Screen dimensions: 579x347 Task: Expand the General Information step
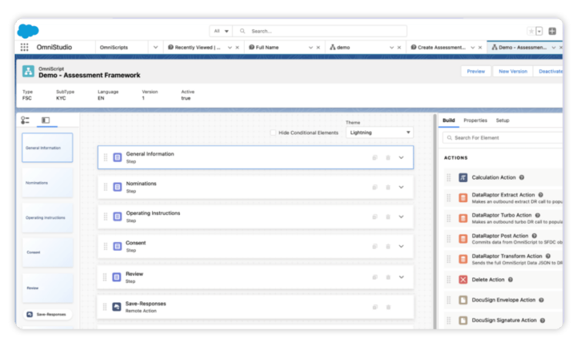click(401, 157)
